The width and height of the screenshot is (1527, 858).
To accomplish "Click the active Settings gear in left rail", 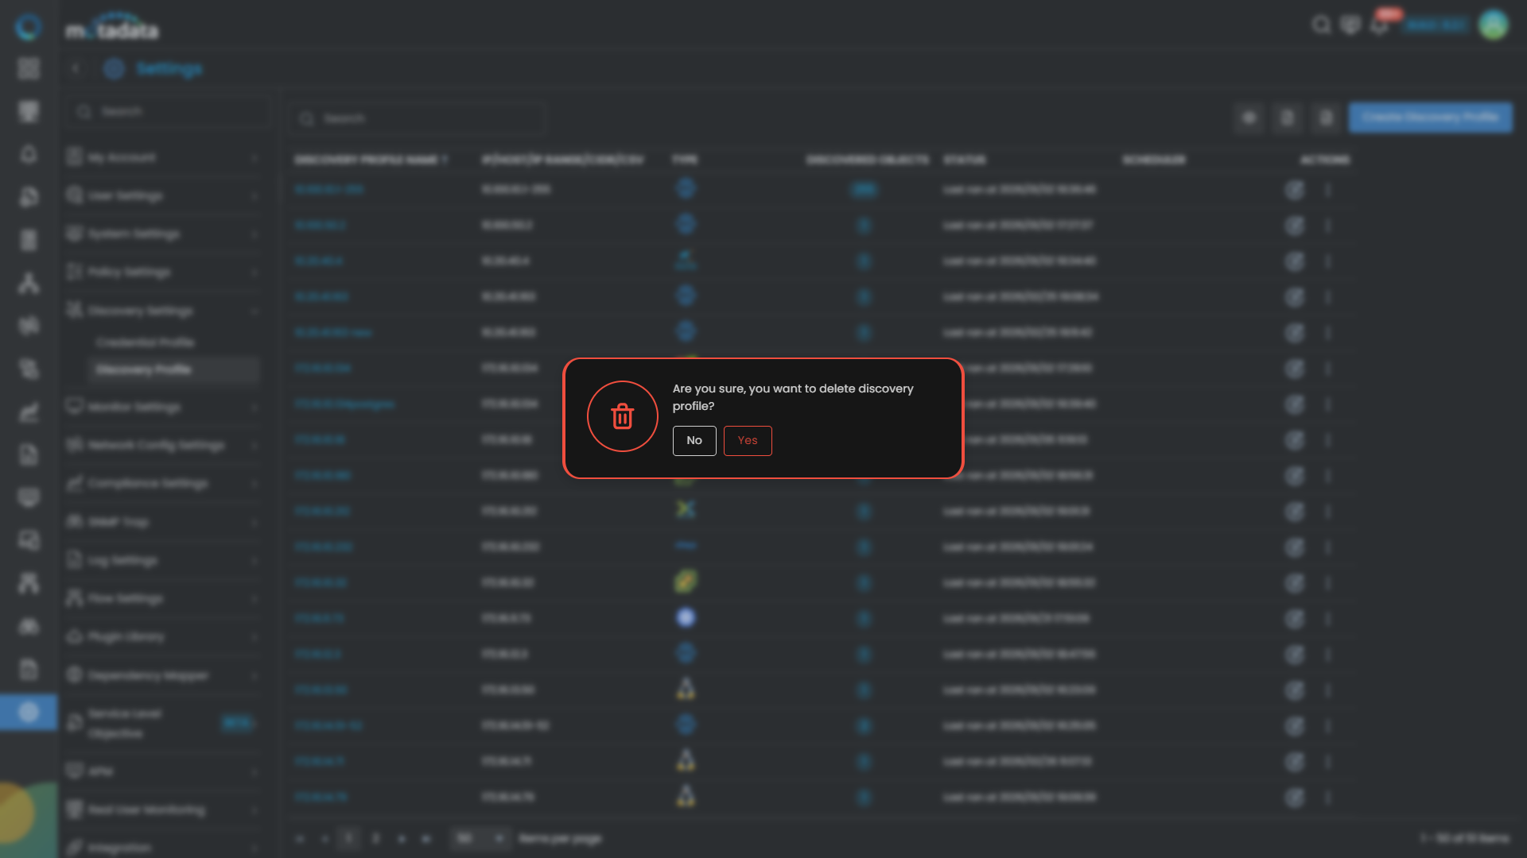I will click(x=29, y=712).
